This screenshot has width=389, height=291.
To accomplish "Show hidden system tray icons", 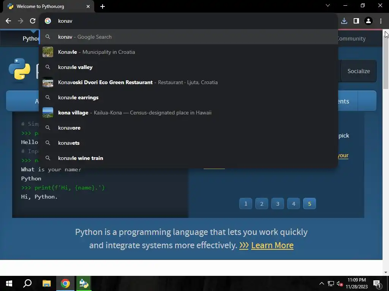I will 321,283.
